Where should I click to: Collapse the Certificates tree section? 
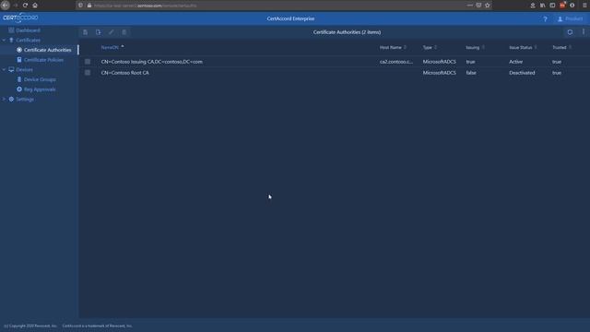pos(4,40)
